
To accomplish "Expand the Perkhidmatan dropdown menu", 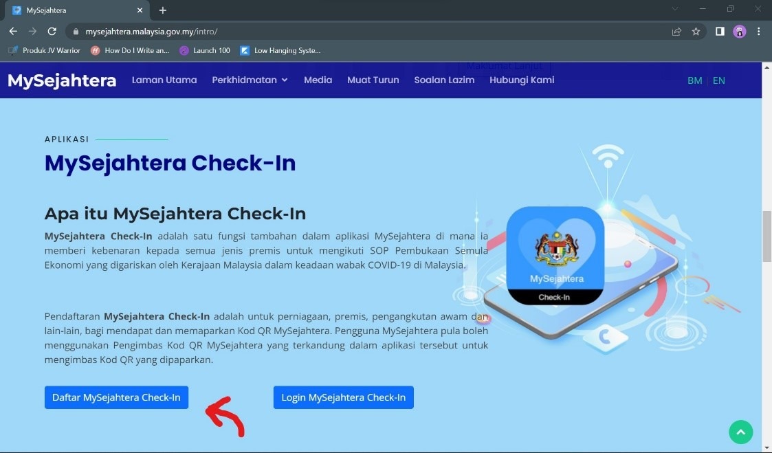I will pos(250,80).
